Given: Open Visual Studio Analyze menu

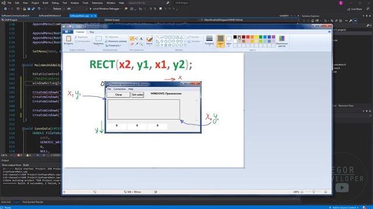Looking at the screenshot, I should coord(75,3).
